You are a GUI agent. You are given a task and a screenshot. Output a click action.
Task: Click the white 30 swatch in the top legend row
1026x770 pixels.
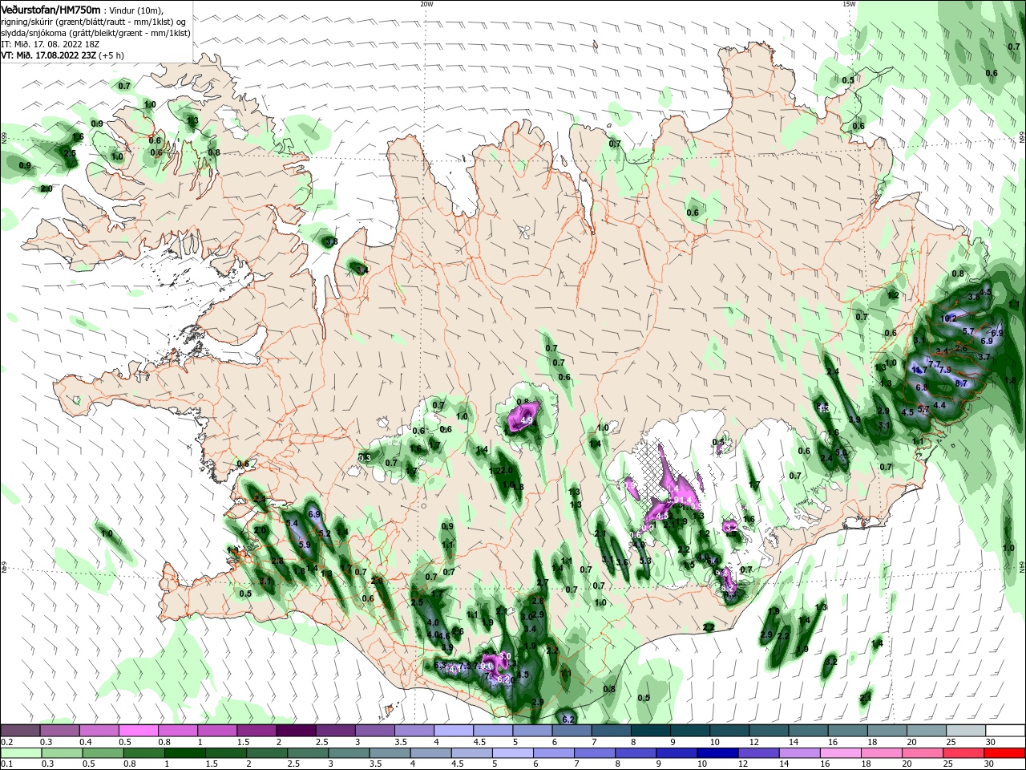(1005, 731)
